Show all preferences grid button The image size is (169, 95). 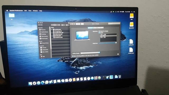82,24
